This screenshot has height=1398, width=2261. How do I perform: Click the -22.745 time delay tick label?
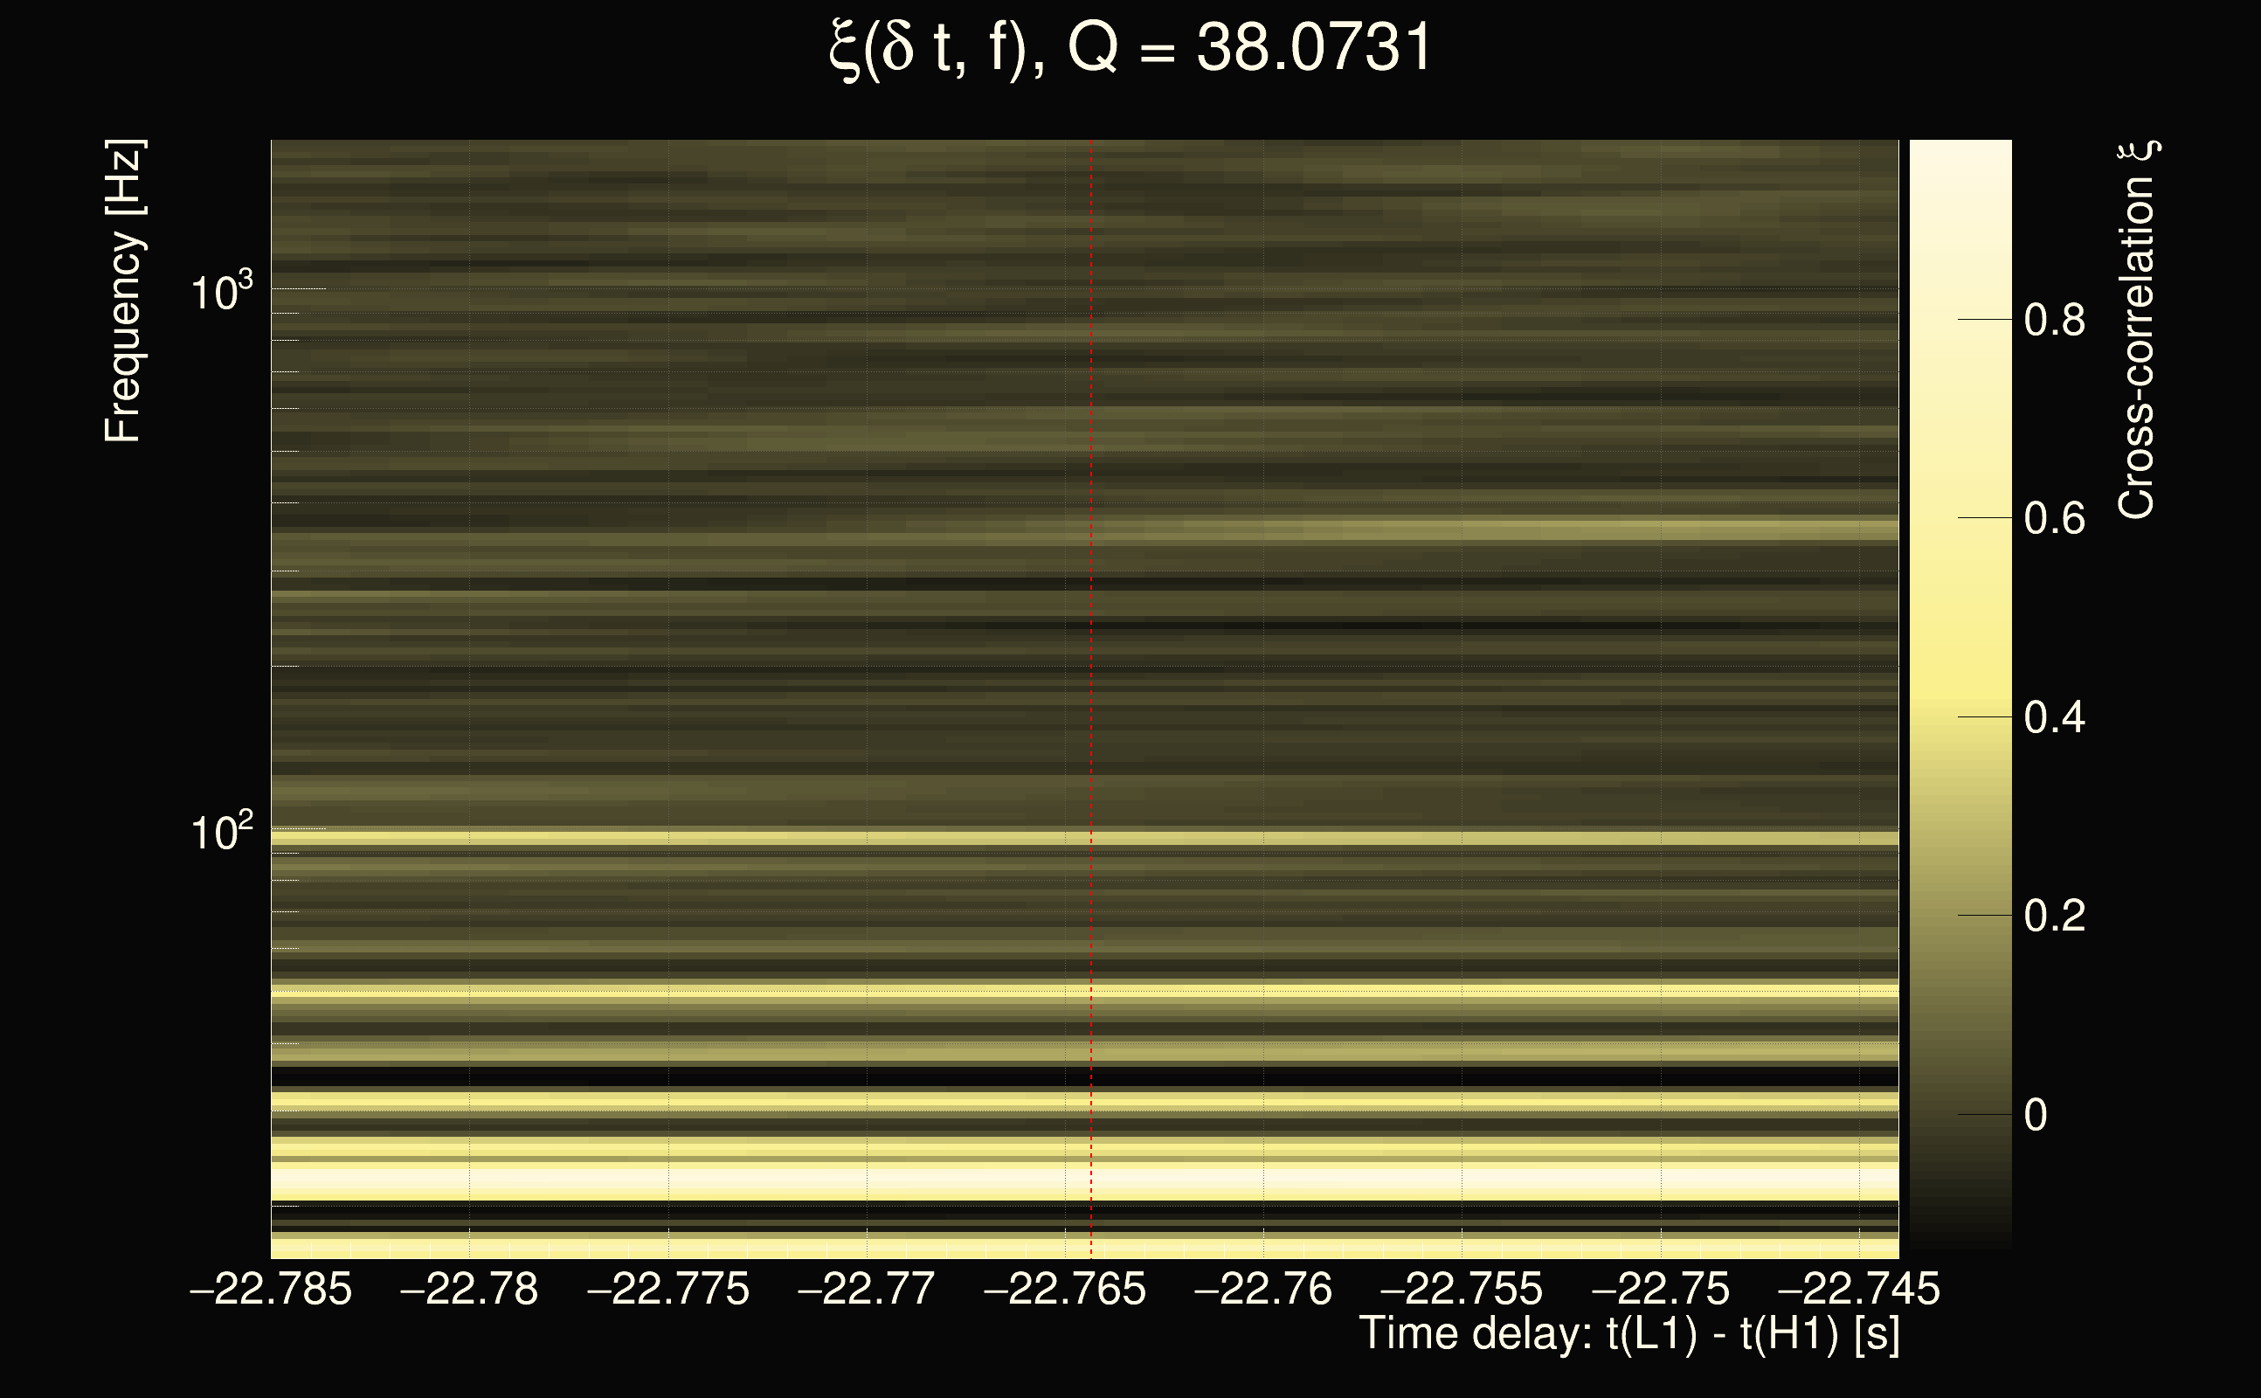tap(1858, 1288)
